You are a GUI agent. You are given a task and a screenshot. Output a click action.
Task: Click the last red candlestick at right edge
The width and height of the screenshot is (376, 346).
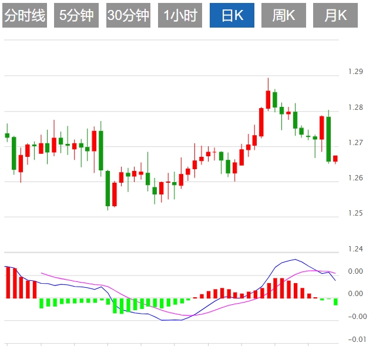coord(335,158)
